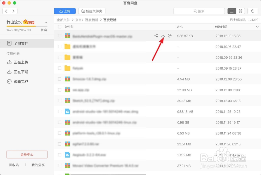Check the box for the 935.87 KB file

(60, 36)
